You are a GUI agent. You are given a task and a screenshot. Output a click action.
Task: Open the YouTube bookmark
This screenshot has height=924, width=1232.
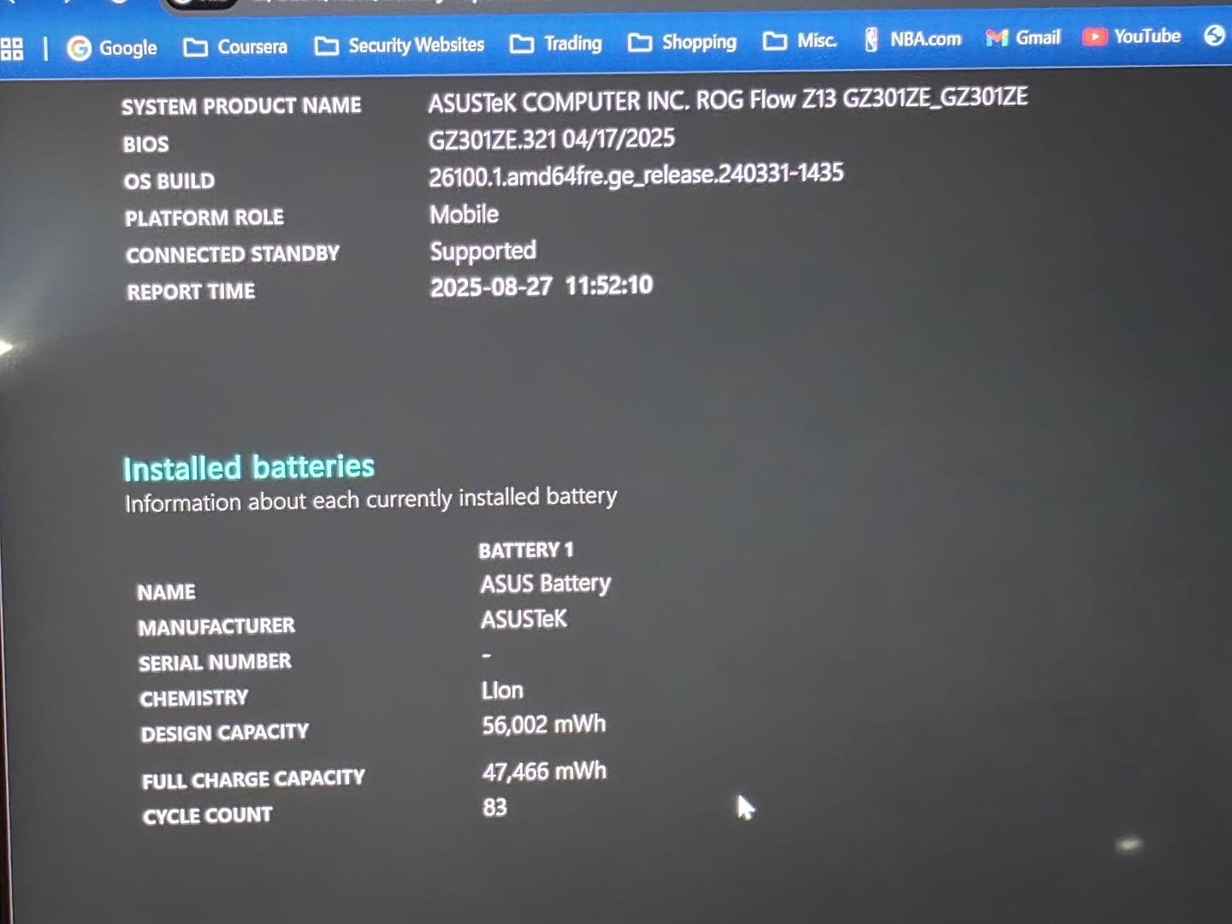coord(1132,36)
